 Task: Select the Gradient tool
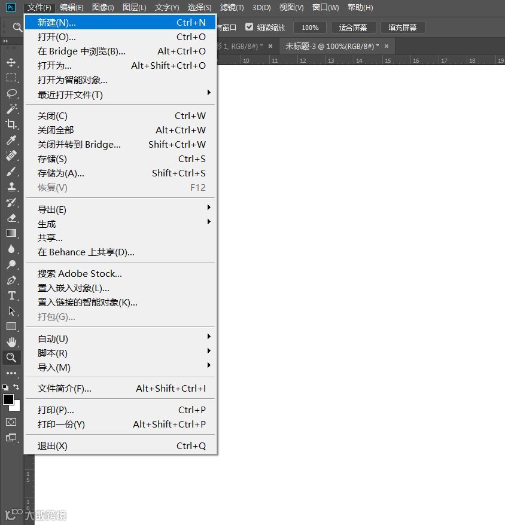(11, 233)
